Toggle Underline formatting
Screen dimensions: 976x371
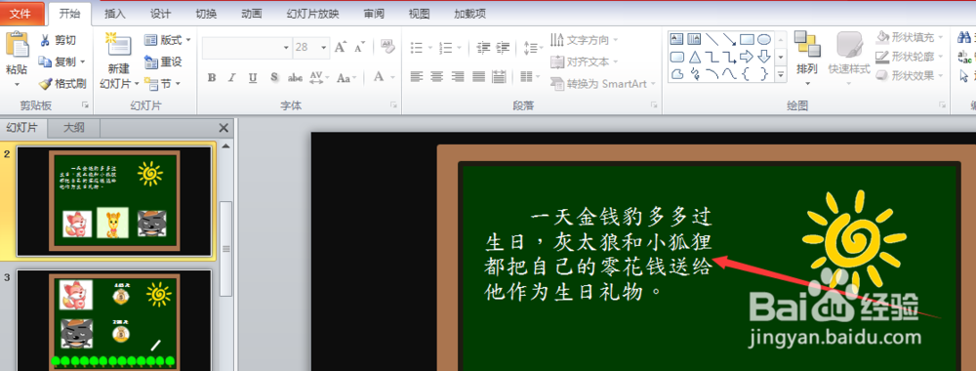click(252, 78)
